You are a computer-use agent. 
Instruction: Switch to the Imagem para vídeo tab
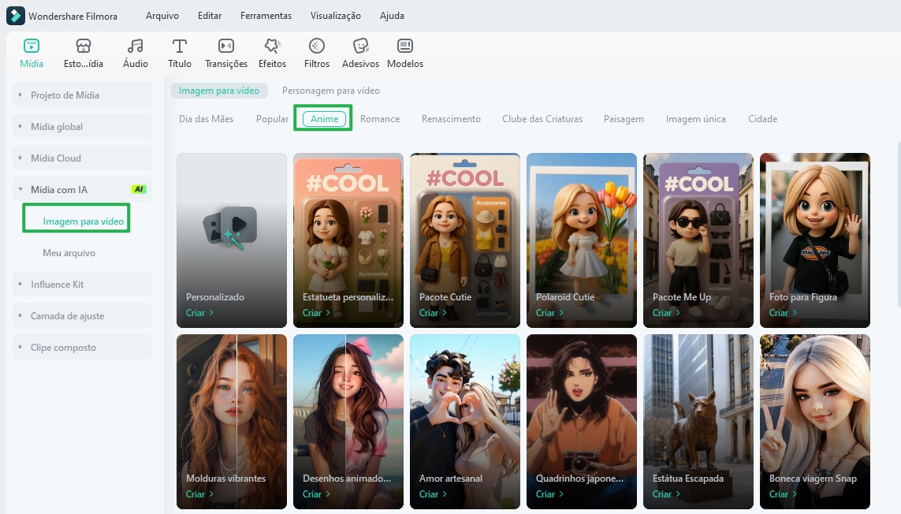219,91
